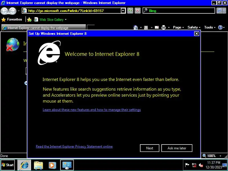Restore down the Internet Explorer window

219,3
